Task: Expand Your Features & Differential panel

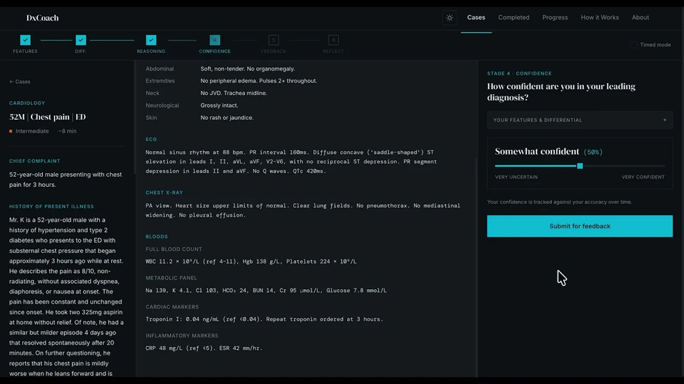Action: pyautogui.click(x=580, y=120)
